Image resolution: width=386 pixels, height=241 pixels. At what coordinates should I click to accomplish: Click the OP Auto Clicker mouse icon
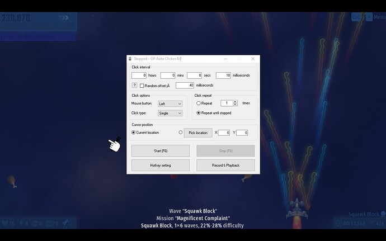coord(130,59)
